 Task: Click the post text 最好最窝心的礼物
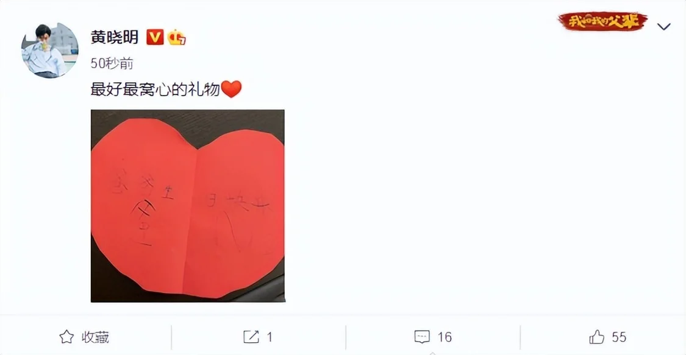[x=155, y=89]
